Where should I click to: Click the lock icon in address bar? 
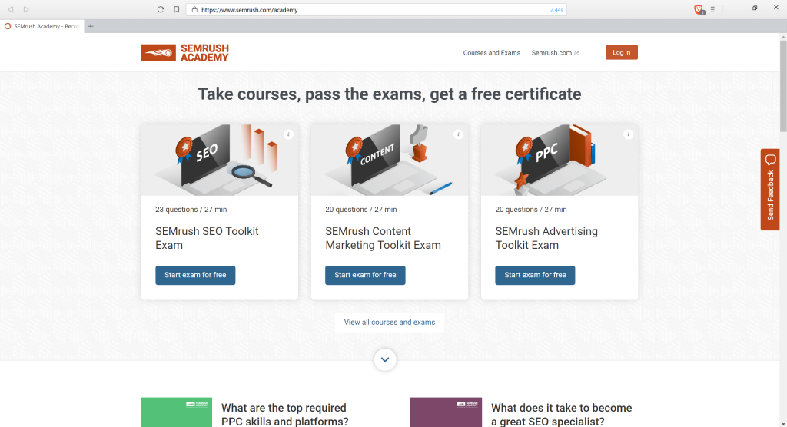(194, 9)
